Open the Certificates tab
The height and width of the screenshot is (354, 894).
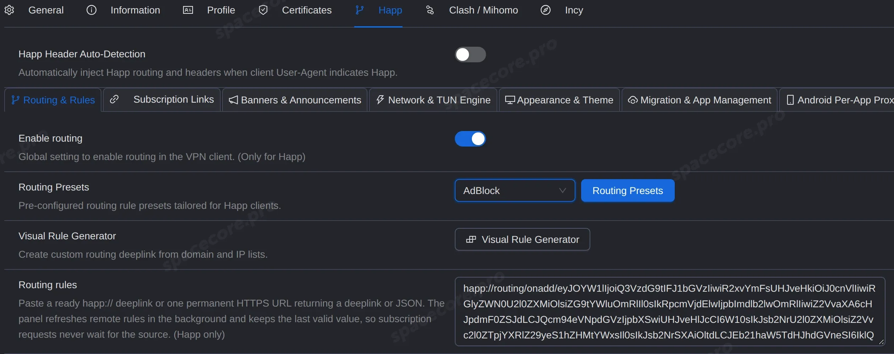click(x=295, y=10)
